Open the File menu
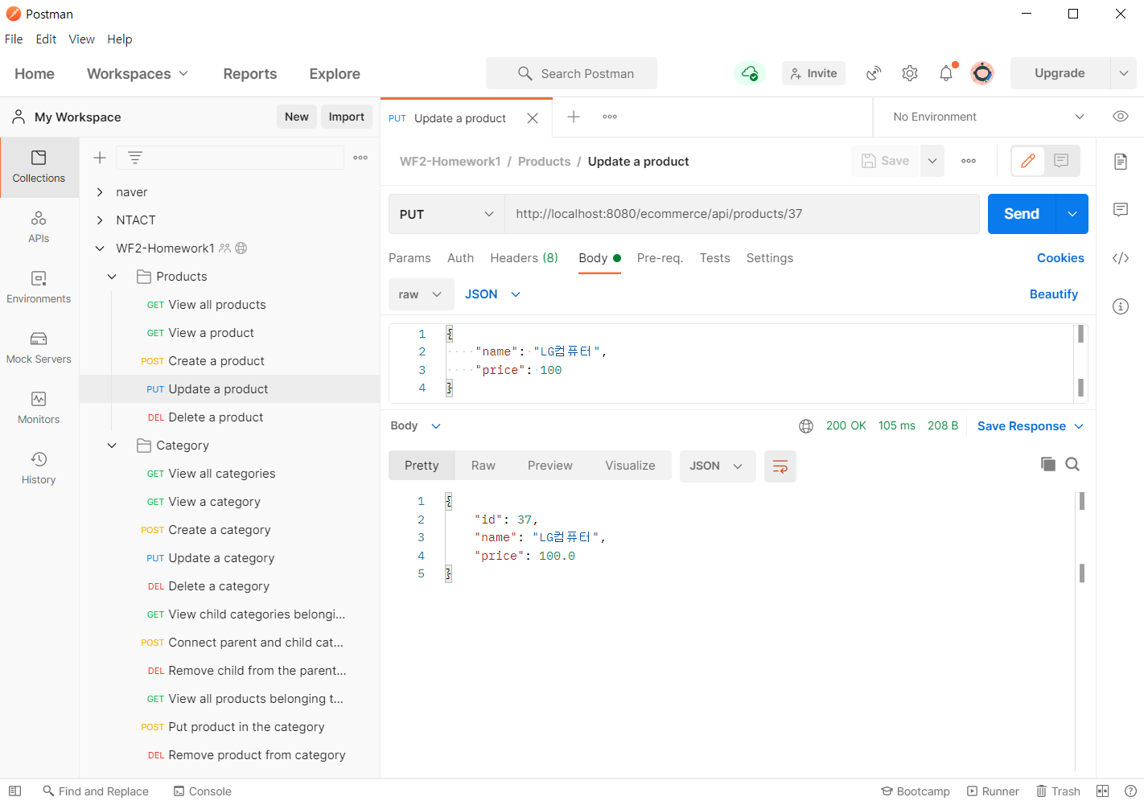Image resolution: width=1144 pixels, height=801 pixels. (14, 39)
